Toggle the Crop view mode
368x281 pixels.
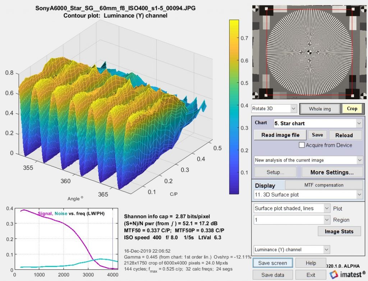[353, 108]
